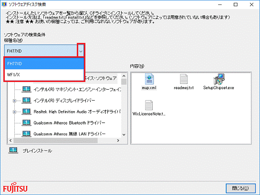Click the vertical scrollbar thumb of tree
The height and width of the screenshot is (195, 260).
(x=124, y=82)
